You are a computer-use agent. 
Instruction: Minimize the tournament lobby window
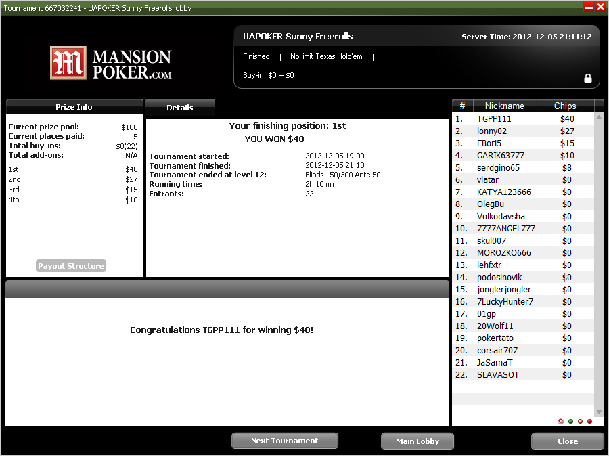coord(589,7)
